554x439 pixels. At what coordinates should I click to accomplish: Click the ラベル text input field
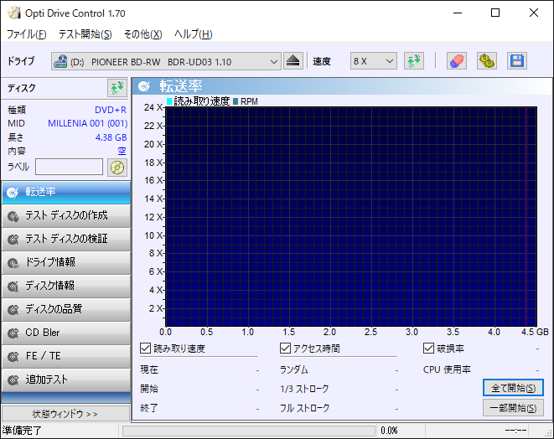point(70,167)
